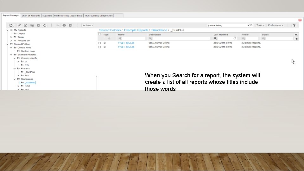Viewport: 304px width, 171px height.
Task: Click the Type column filter operator icon
Action: 109,38
